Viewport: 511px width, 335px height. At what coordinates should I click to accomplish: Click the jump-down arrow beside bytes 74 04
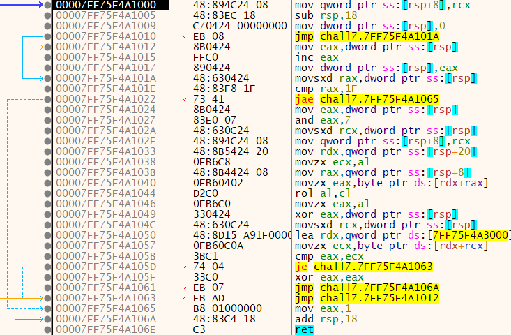point(185,267)
